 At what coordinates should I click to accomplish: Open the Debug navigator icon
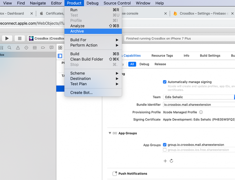pos(35,48)
